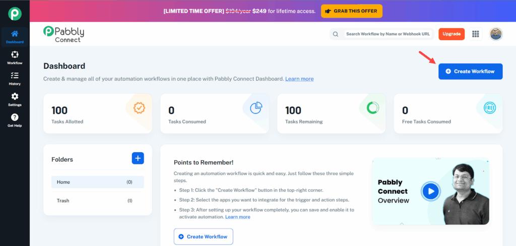This screenshot has height=246, width=516.
Task: Click the Tasks Allotted badge icon
Action: [139, 108]
